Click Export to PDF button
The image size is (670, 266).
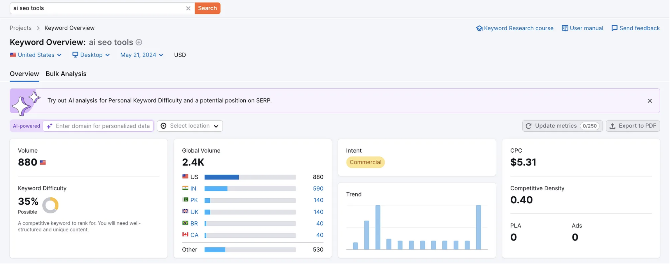point(633,126)
